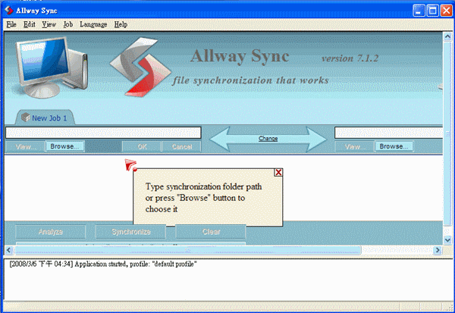
Task: Open the File menu
Action: coord(11,24)
